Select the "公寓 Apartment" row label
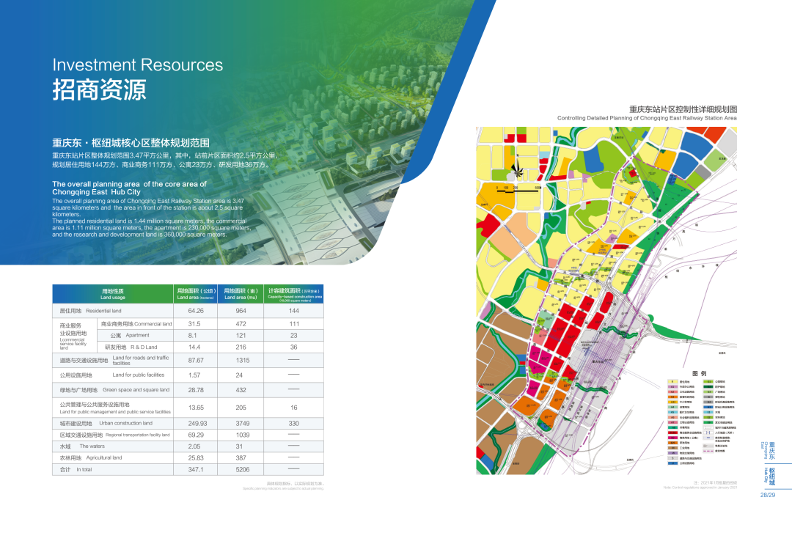 coord(130,336)
